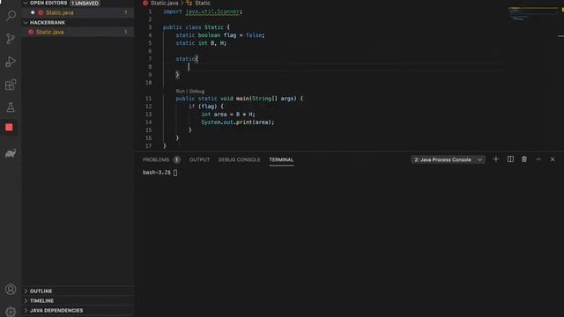Click the red square activity bar icon

[10, 127]
